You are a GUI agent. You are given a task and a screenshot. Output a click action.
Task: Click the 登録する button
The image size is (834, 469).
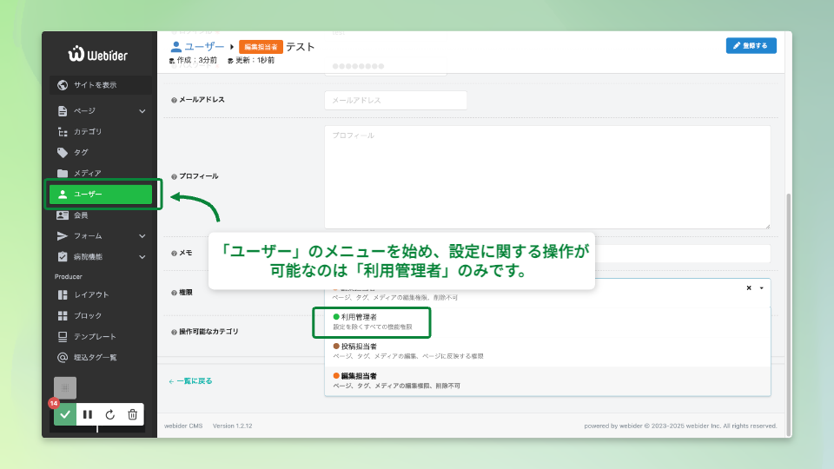751,46
